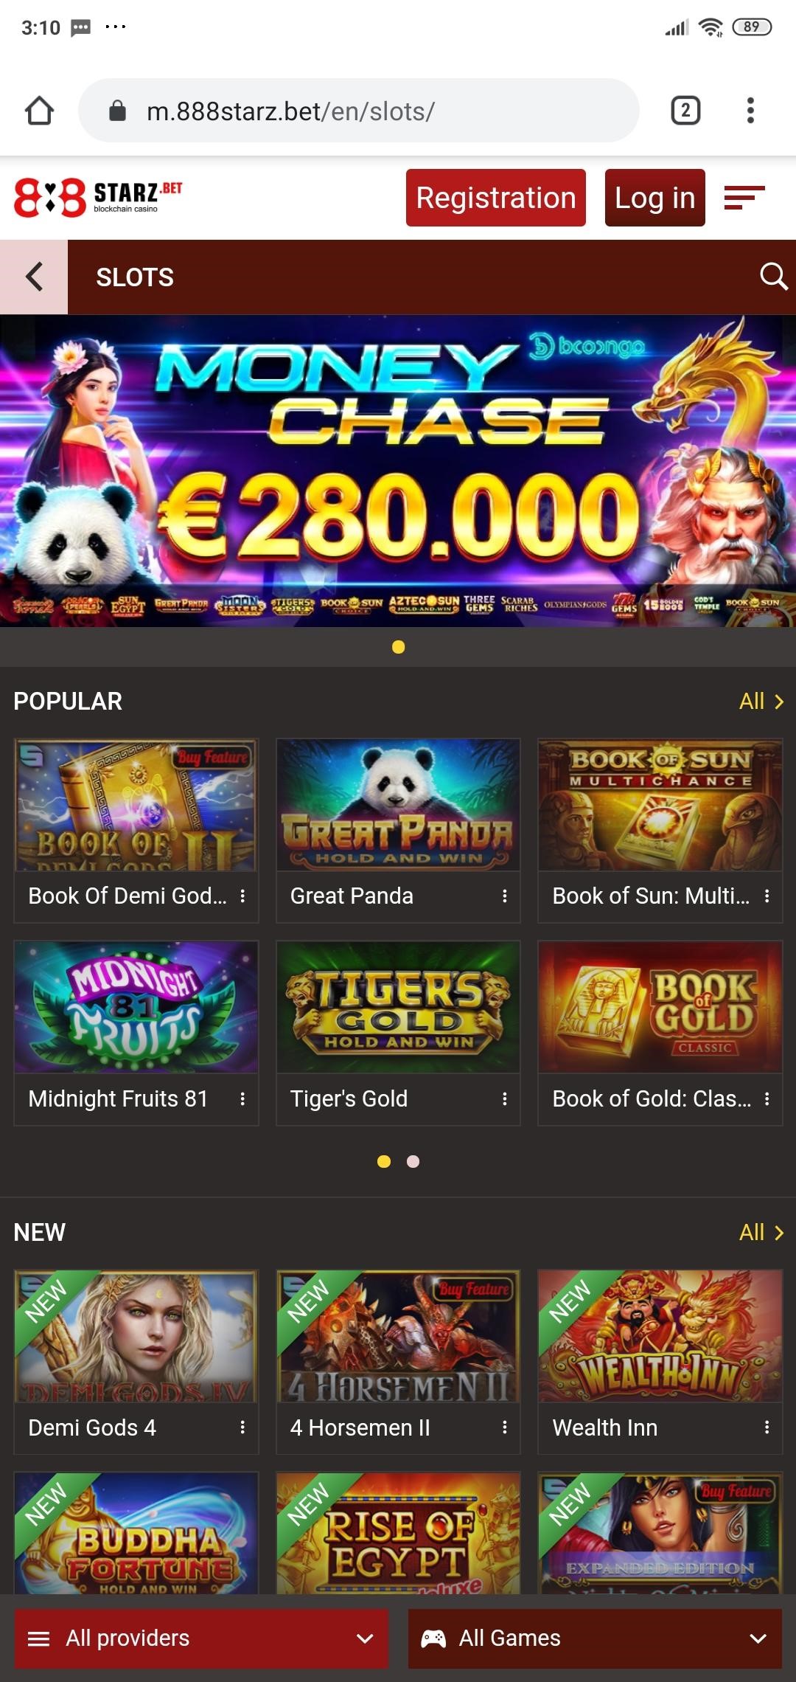Select the second Popular carousel page dot
Screen dimensions: 796x1682
pos(413,1162)
